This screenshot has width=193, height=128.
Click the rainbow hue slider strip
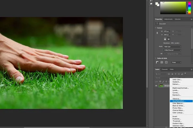click(x=189, y=8)
